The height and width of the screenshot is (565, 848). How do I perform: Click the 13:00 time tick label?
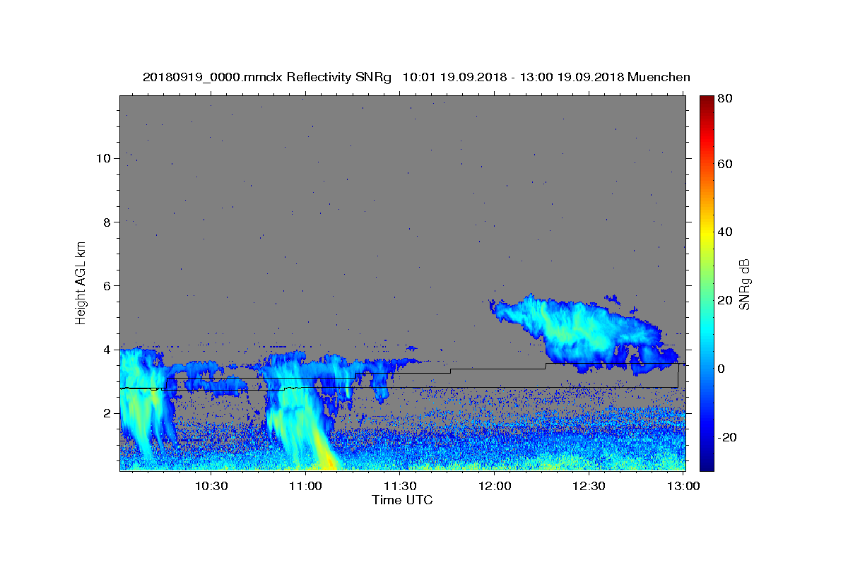[684, 487]
